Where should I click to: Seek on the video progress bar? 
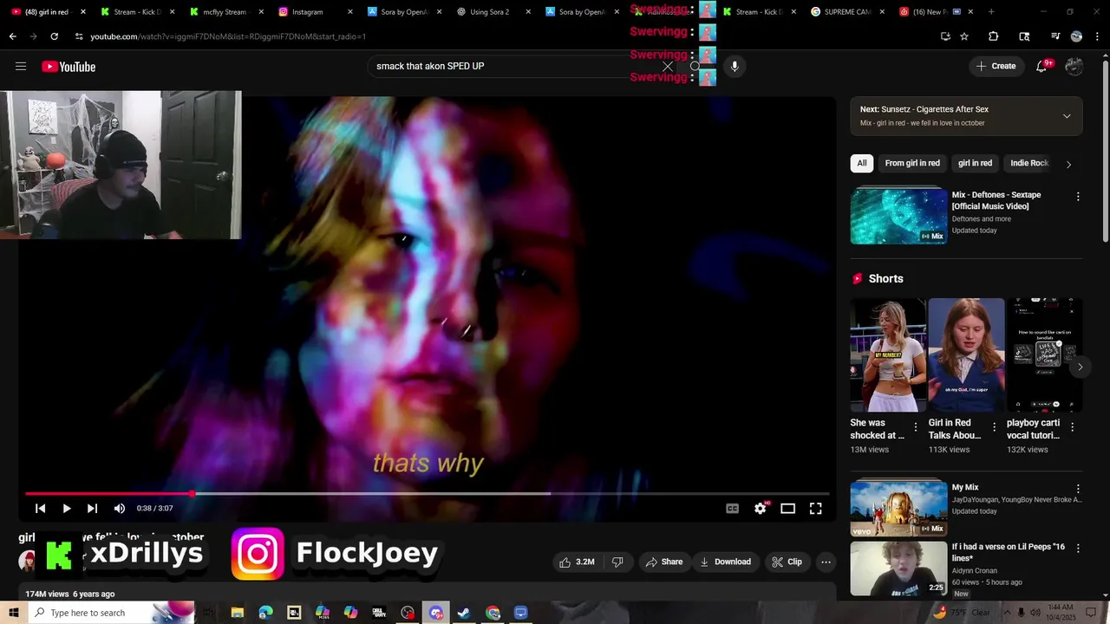point(427,494)
